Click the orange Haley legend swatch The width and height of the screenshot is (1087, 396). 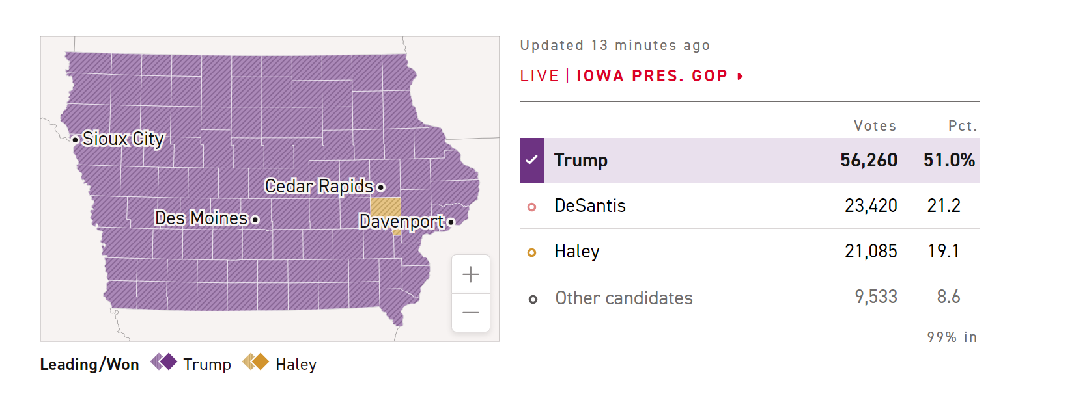pyautogui.click(x=256, y=362)
